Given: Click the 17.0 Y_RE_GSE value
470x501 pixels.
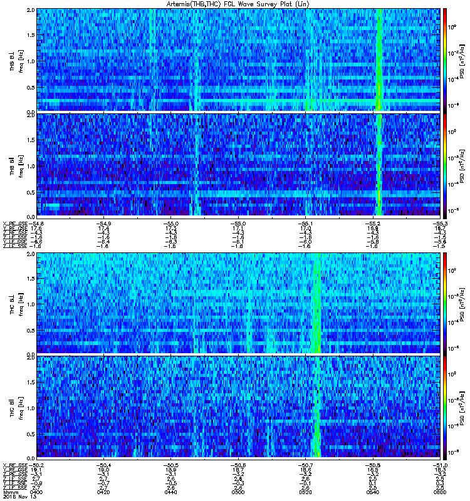Looking at the screenshot, I should pyautogui.click(x=306, y=229).
